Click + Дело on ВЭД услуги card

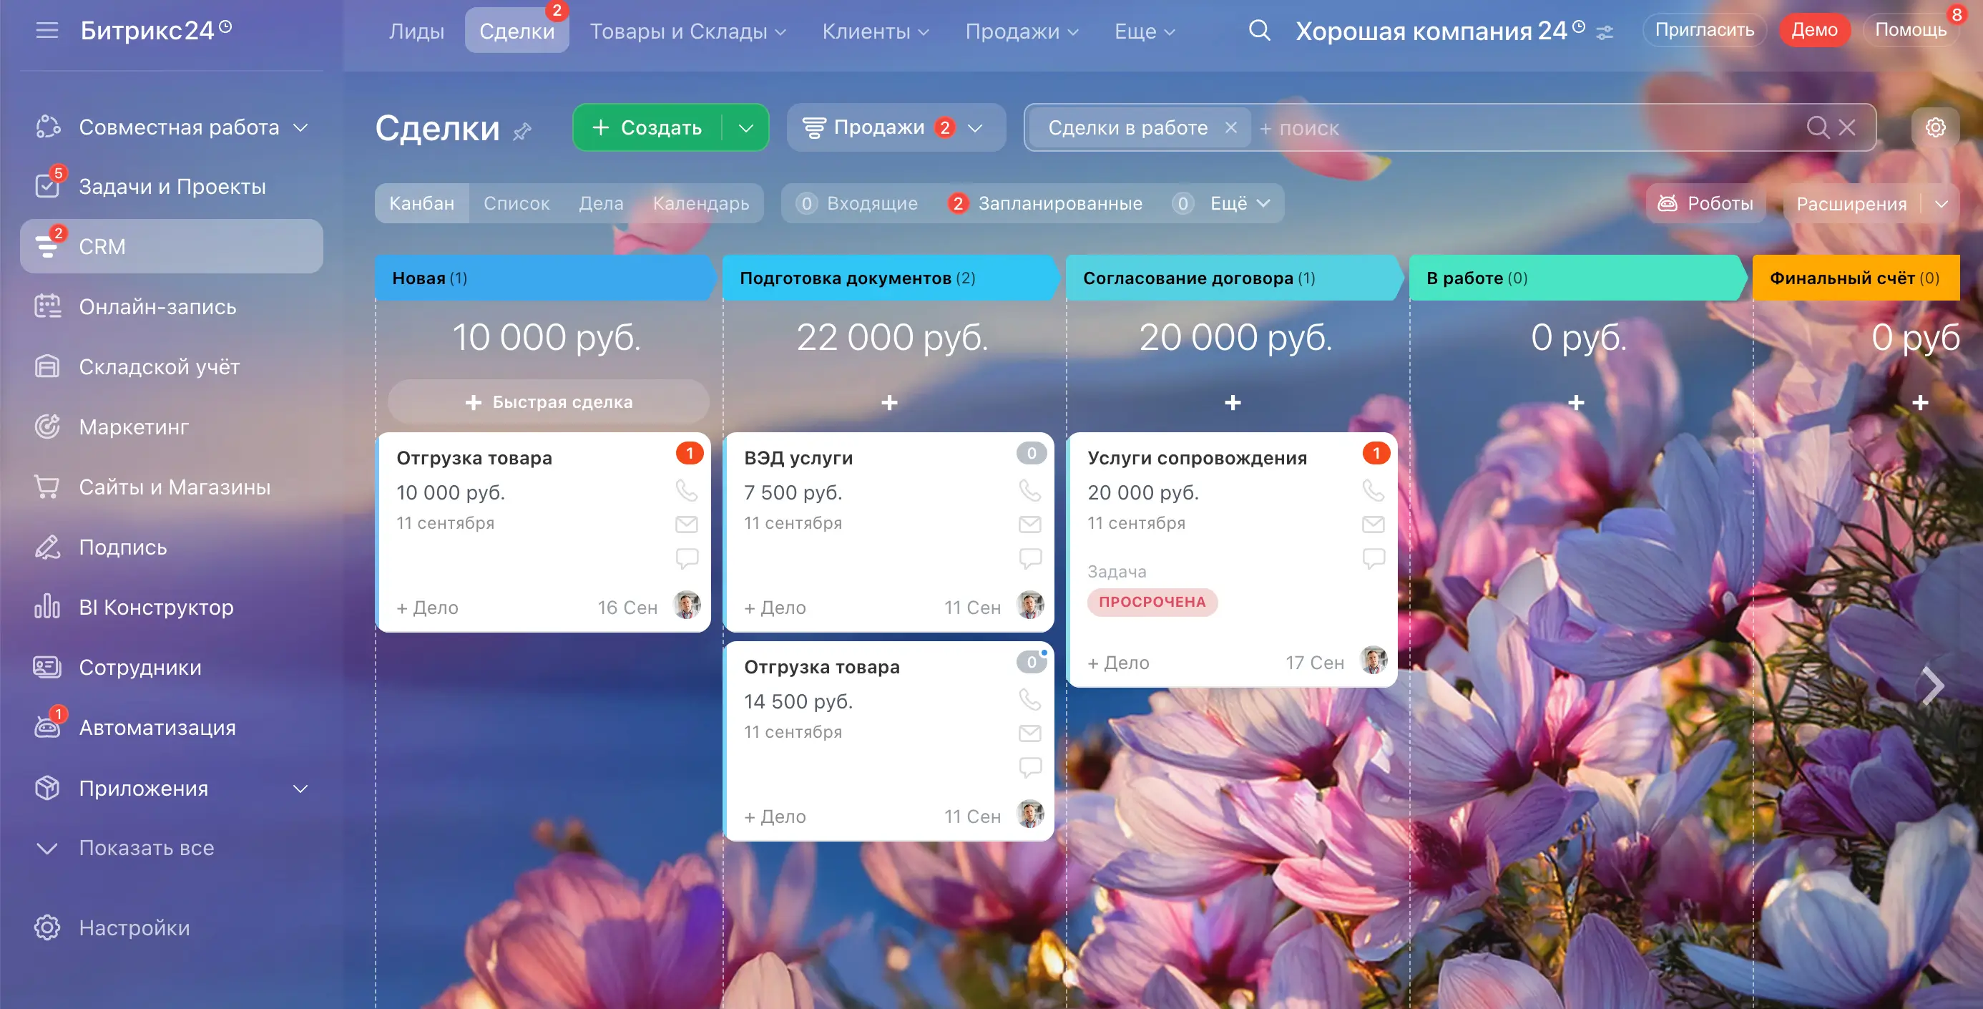775,608
